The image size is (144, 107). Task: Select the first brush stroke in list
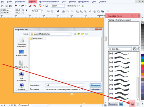[119, 54]
